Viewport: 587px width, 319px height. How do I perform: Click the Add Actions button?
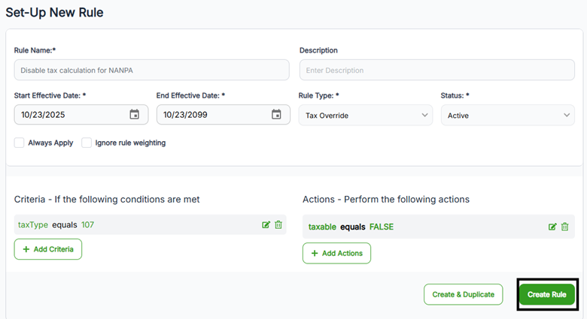pos(336,253)
